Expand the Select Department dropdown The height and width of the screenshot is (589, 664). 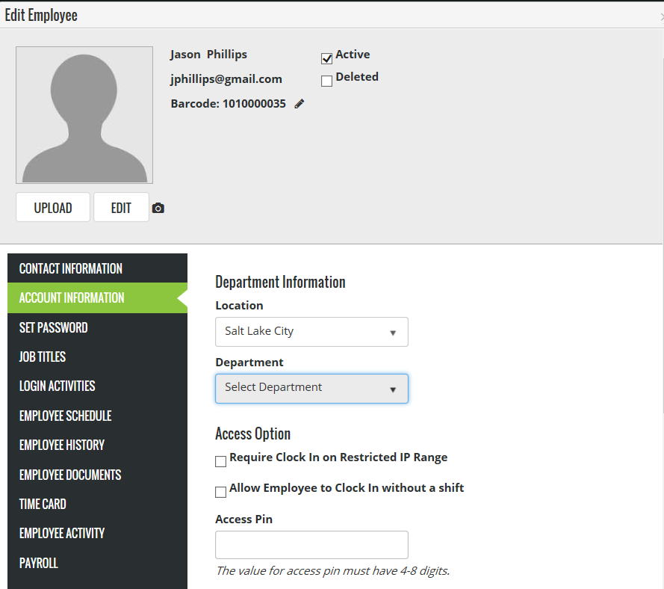(x=311, y=389)
